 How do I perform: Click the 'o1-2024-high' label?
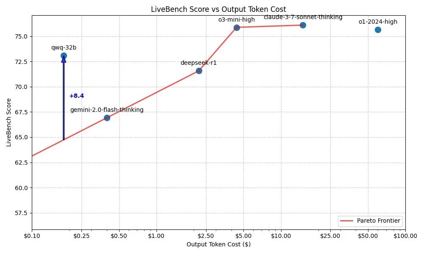coord(378,22)
